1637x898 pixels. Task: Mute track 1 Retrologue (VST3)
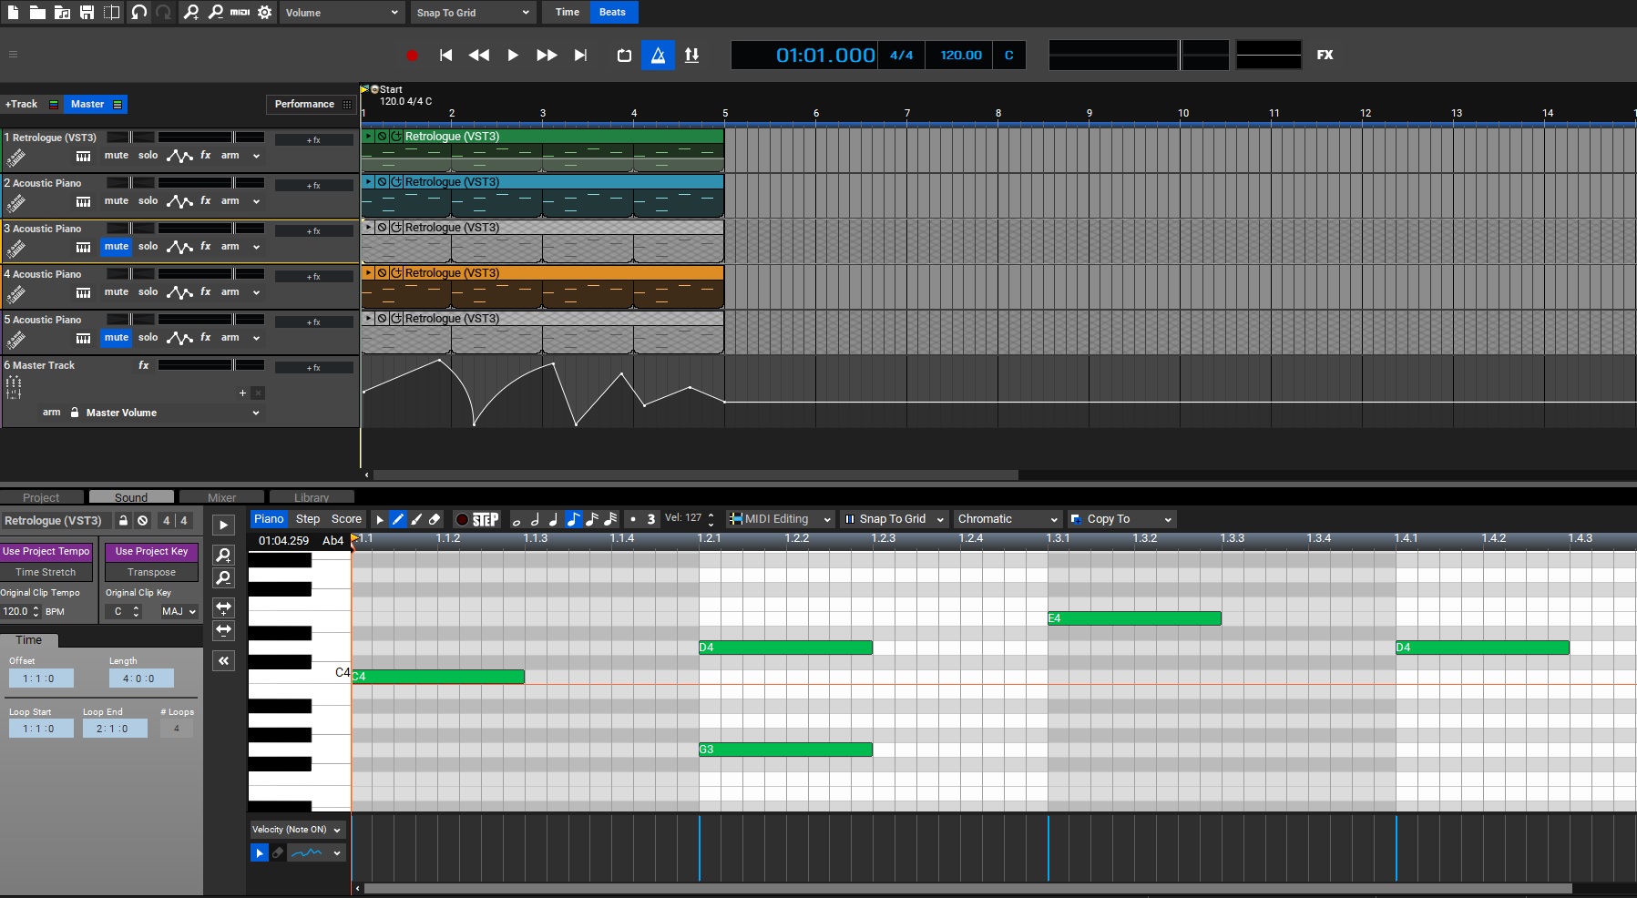117,155
